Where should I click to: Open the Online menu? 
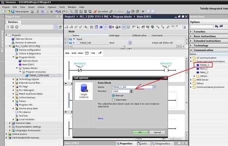tap(41, 7)
